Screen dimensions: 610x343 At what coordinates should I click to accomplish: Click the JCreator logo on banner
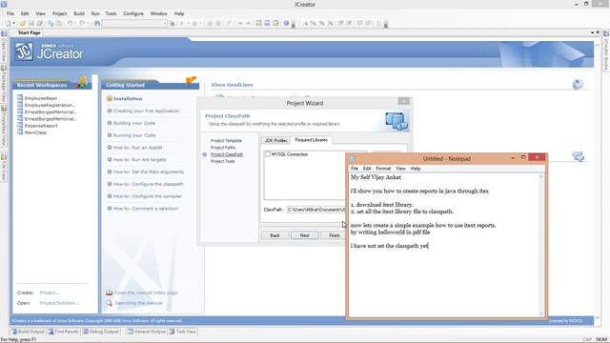point(24,51)
